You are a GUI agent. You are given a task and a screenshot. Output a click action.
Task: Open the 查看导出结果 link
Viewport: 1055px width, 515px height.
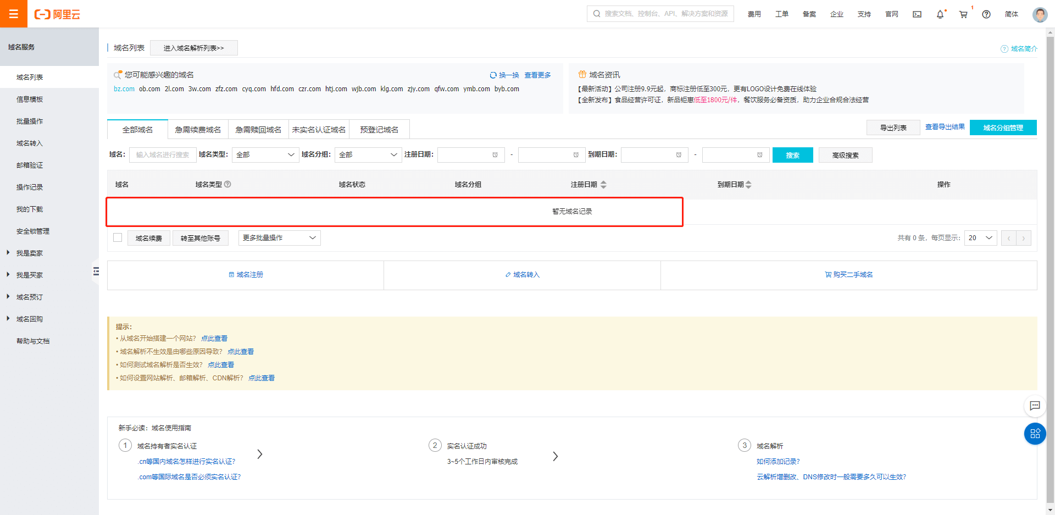coord(945,127)
